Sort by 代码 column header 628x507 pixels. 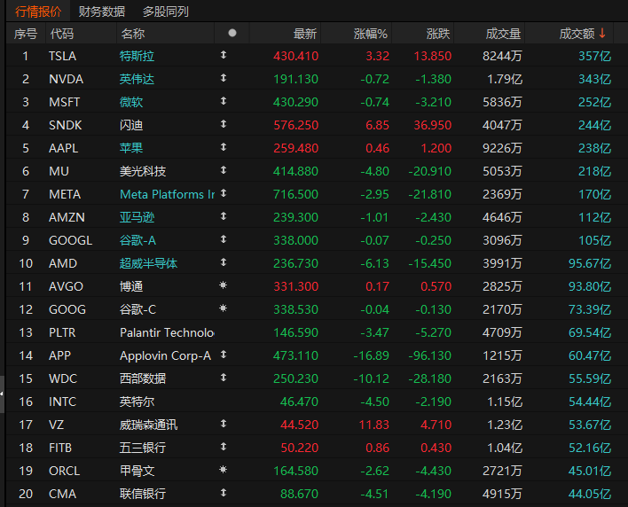[x=62, y=34]
